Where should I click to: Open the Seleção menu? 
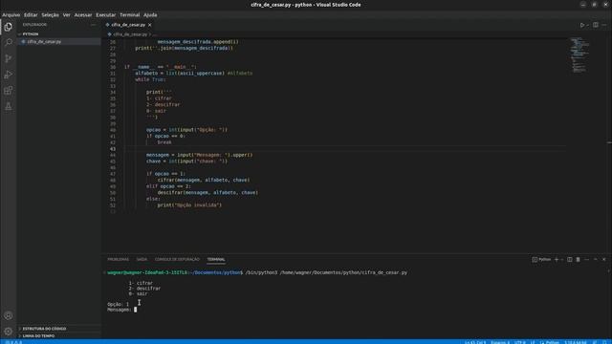pos(50,15)
